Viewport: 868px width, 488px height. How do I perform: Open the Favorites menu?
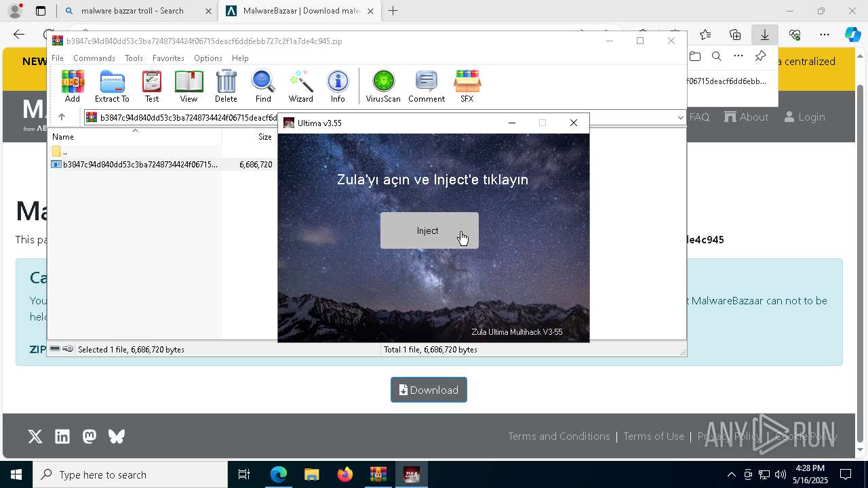click(x=168, y=58)
